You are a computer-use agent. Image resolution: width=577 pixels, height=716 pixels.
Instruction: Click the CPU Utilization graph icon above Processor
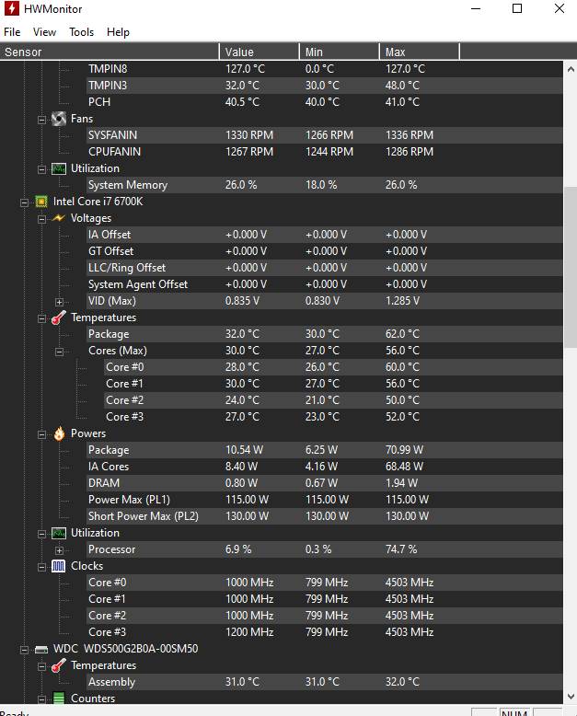58,533
